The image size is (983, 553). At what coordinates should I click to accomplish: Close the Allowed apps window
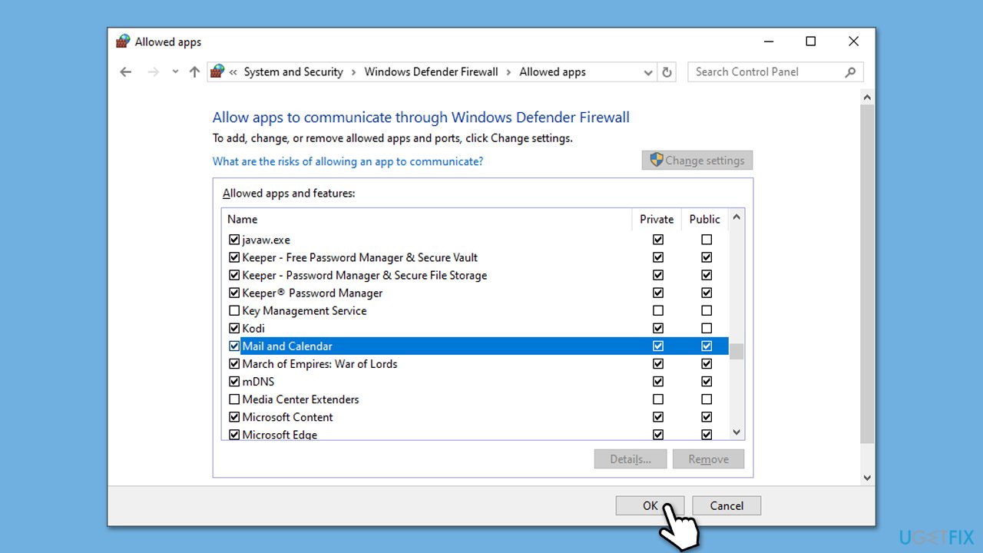(x=854, y=41)
